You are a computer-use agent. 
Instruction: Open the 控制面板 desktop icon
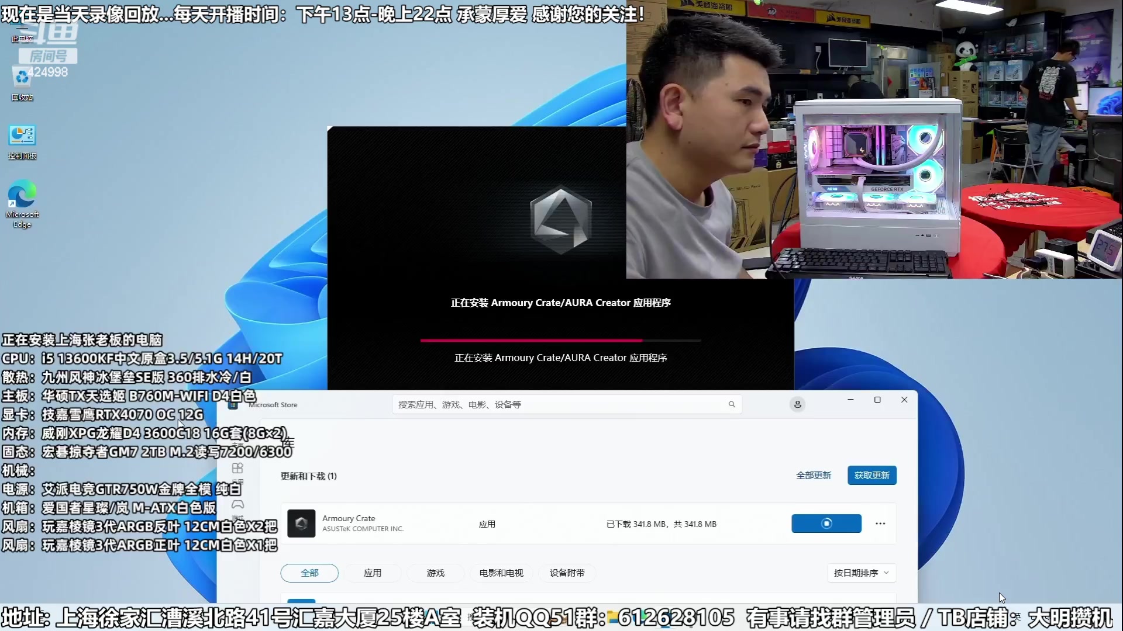point(22,136)
